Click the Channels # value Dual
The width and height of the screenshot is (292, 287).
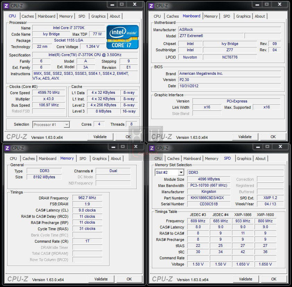(113, 171)
